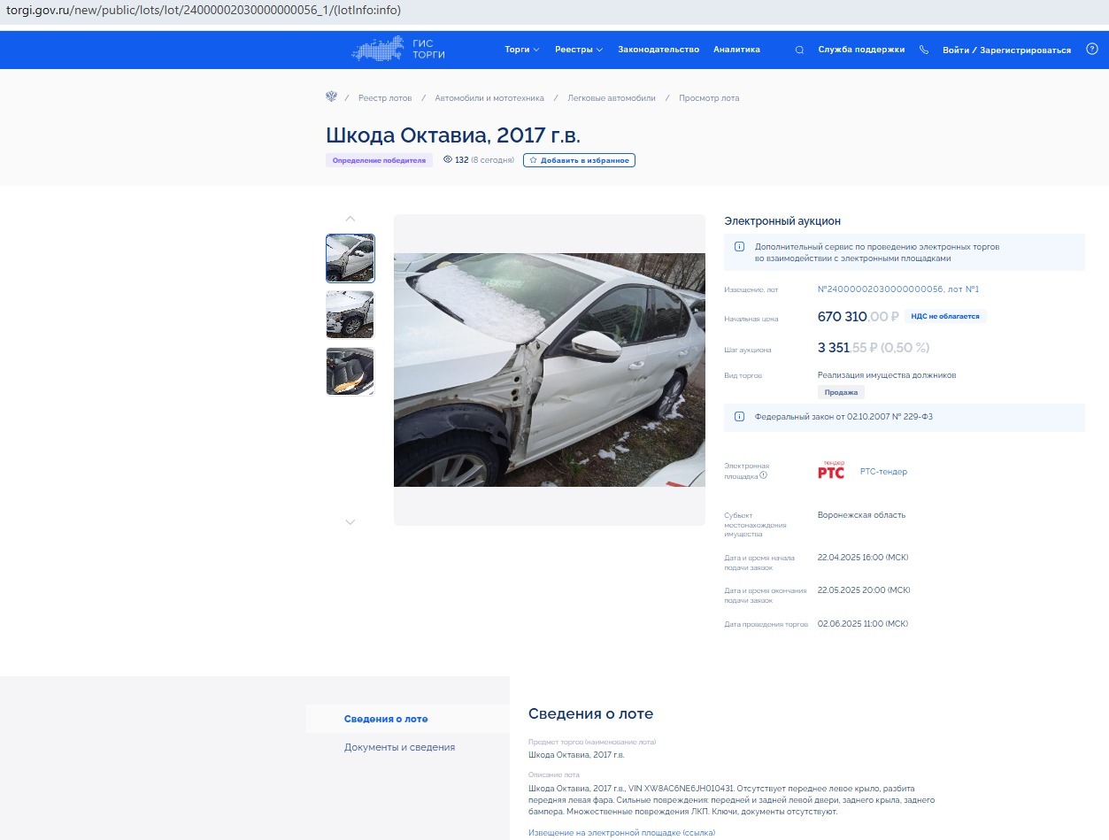1109x840 pixels.
Task: Click the Продажа tag
Action: point(841,392)
